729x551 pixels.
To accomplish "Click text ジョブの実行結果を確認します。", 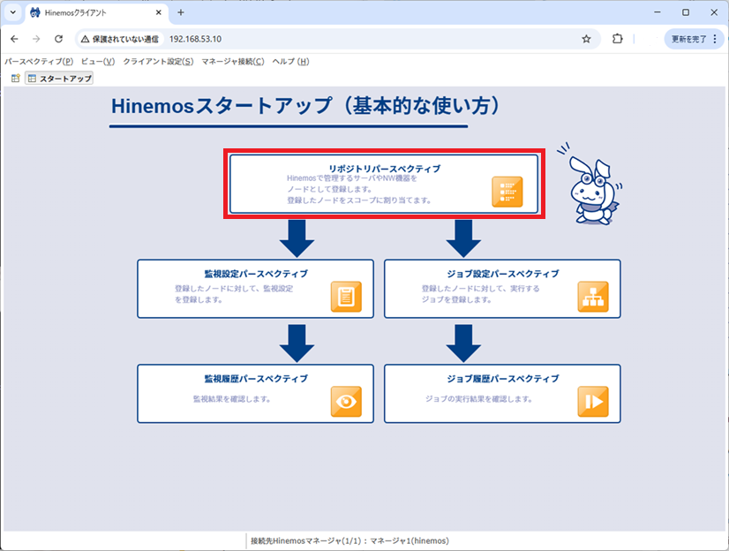I will [479, 399].
